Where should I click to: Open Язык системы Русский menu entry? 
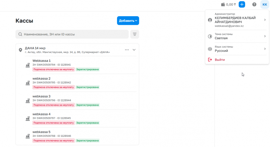(237, 49)
